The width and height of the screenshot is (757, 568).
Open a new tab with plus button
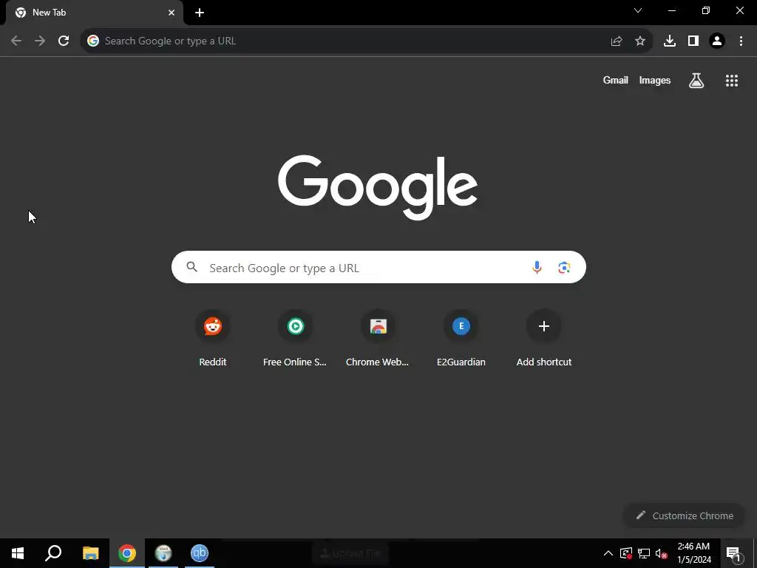coord(200,13)
